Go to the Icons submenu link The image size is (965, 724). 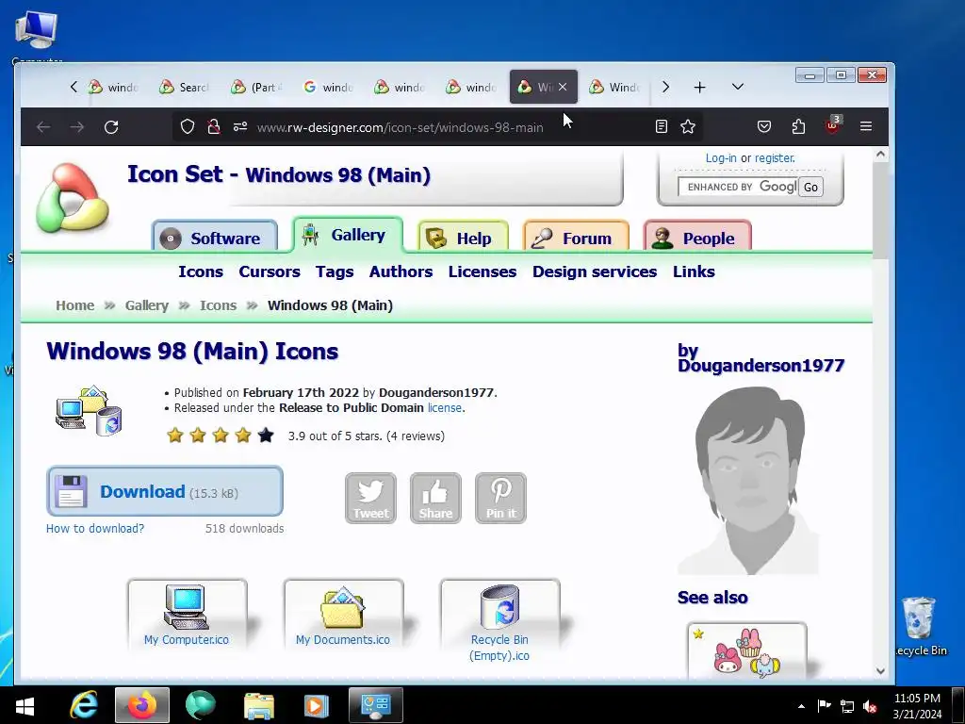tap(201, 271)
